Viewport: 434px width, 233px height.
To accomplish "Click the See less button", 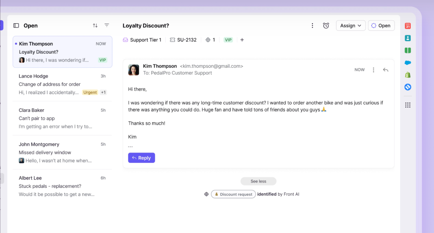I will [258, 181].
